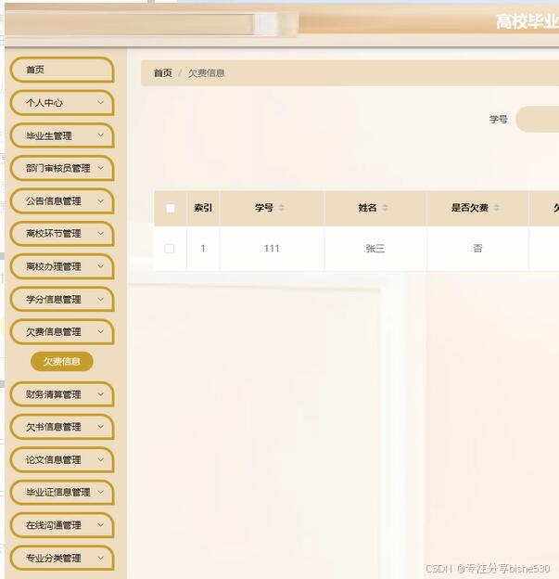The image size is (559, 579).
Task: Go to 首页 in the breadcrumb
Action: click(x=163, y=73)
